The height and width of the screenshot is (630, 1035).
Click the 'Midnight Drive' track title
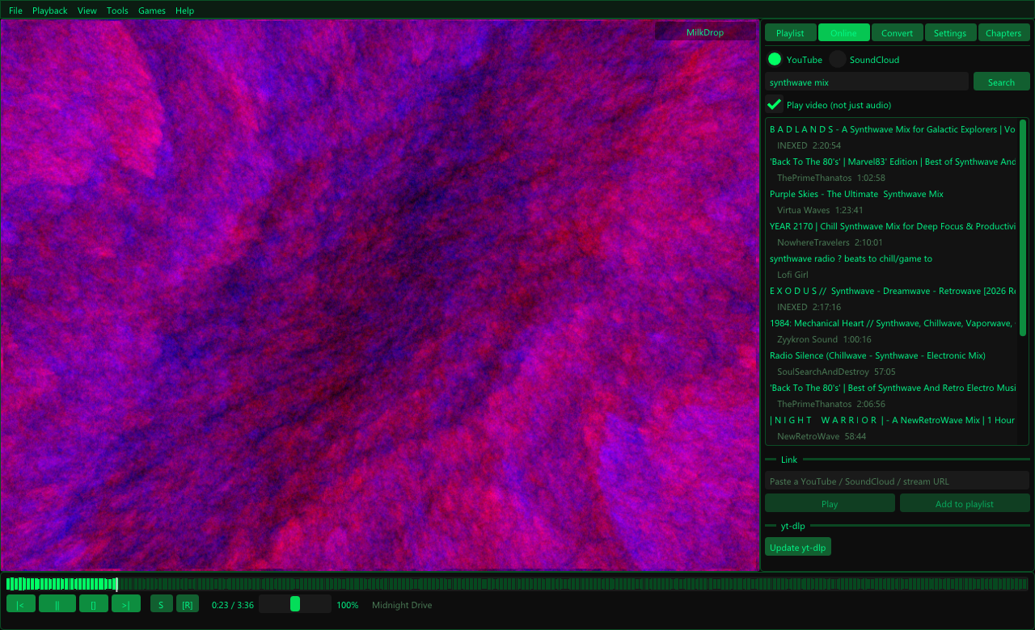coord(402,605)
